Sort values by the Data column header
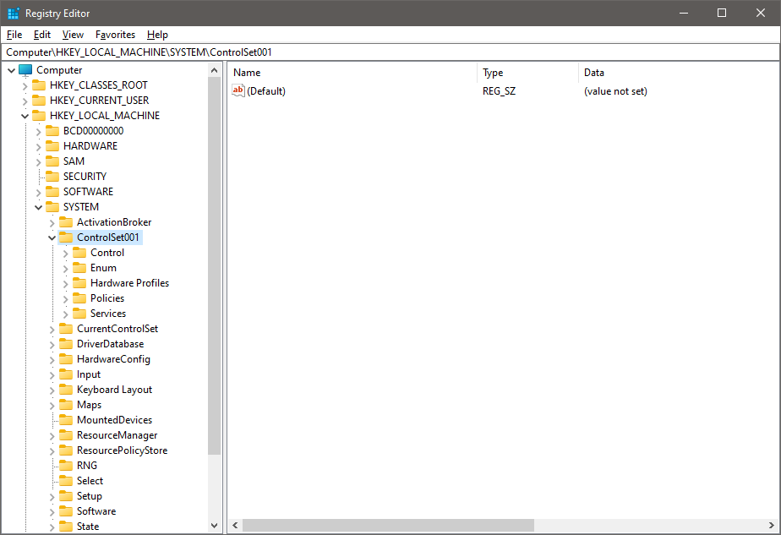Screen dimensions: 781x535 click(679, 73)
